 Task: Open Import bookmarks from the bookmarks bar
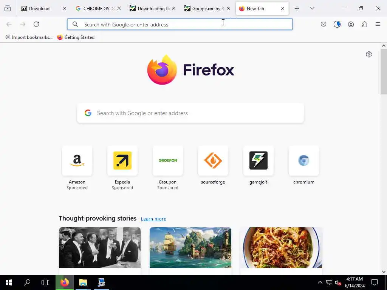(29, 37)
